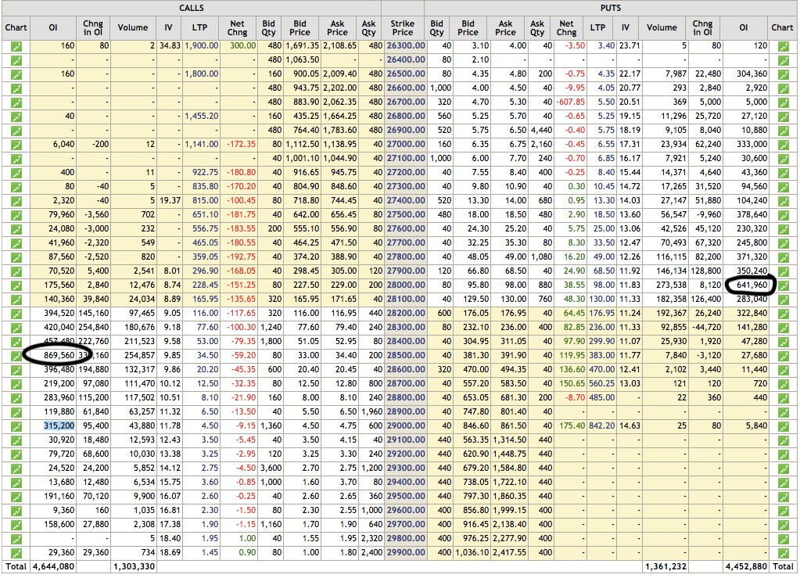Open calls chart for strike 27500.00
The height and width of the screenshot is (578, 800).
point(16,215)
